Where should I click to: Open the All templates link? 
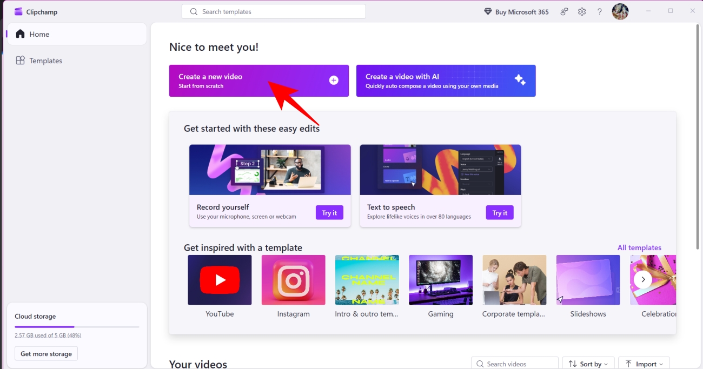[x=639, y=247]
